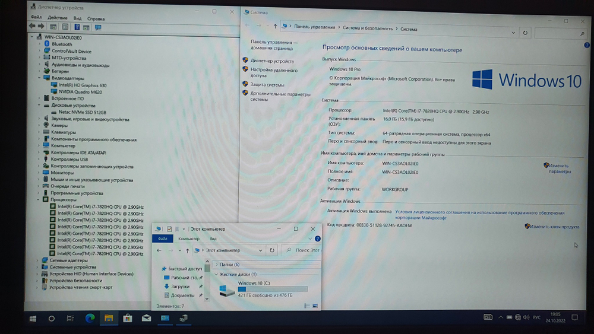Collapse the Процессоры category

pos(38,199)
